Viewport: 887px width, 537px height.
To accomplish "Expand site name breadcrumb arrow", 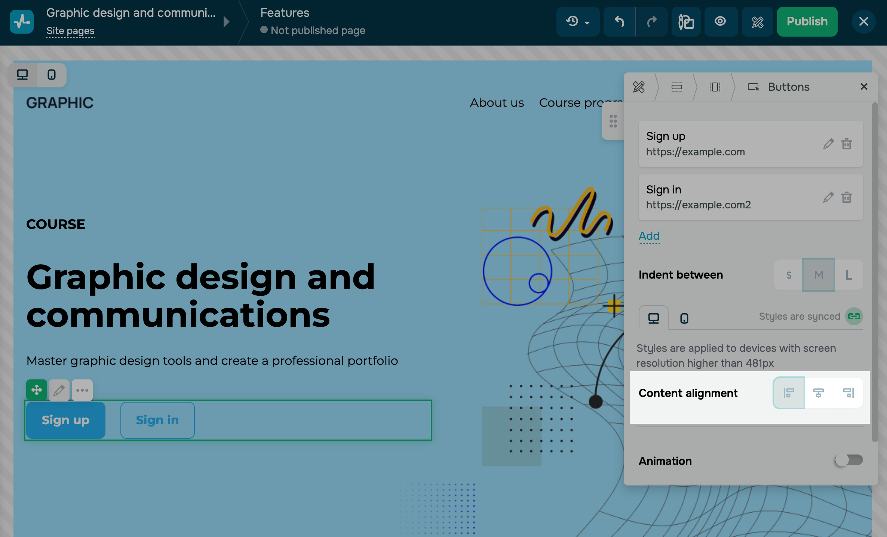I will point(226,22).
